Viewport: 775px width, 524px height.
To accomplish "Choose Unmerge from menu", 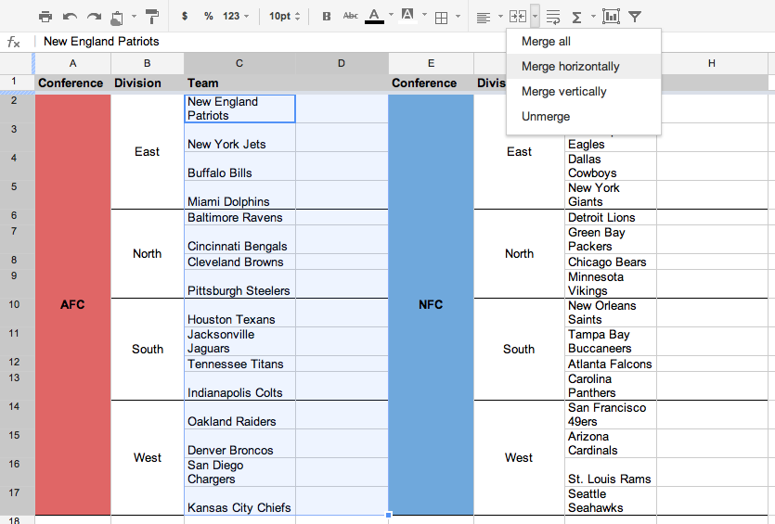I will click(x=584, y=117).
